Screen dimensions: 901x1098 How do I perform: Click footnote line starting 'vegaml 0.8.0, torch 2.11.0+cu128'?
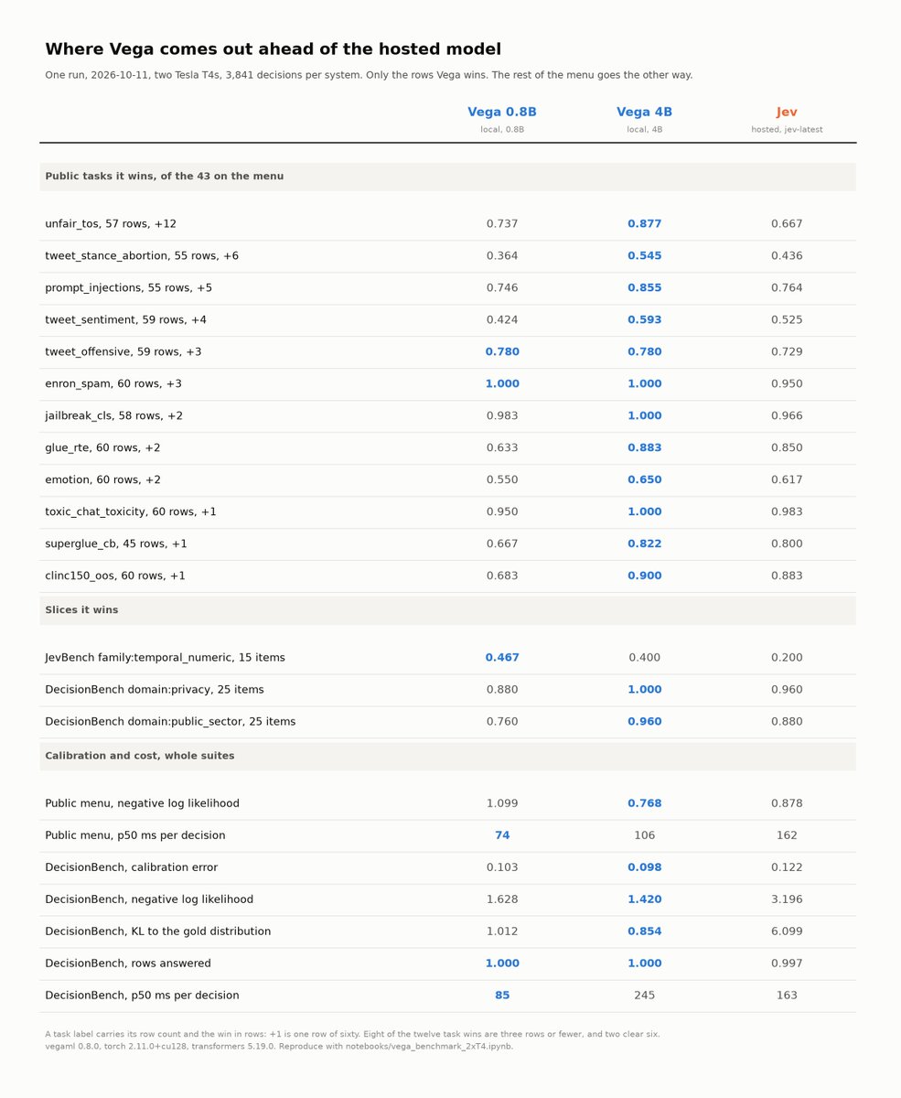click(x=279, y=1047)
